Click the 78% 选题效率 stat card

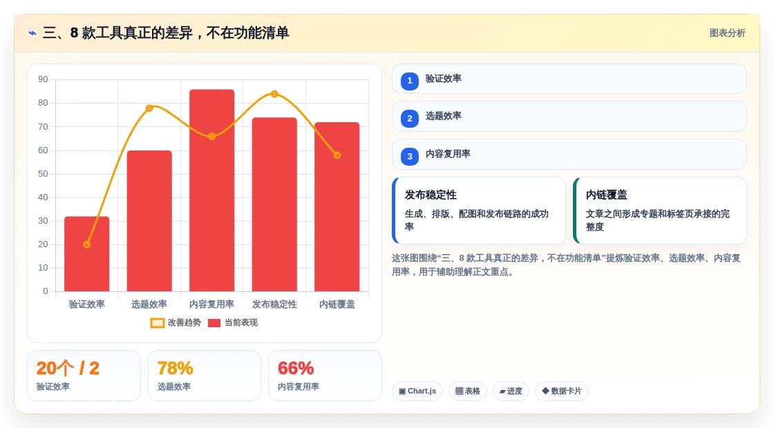[x=205, y=376]
